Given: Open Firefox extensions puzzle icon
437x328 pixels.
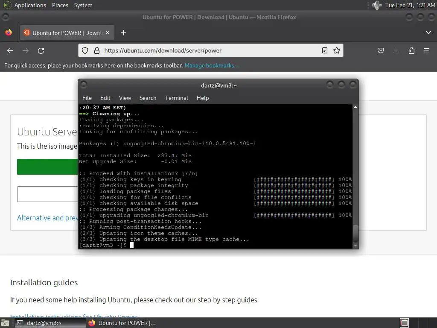Looking at the screenshot, I should pos(412,50).
